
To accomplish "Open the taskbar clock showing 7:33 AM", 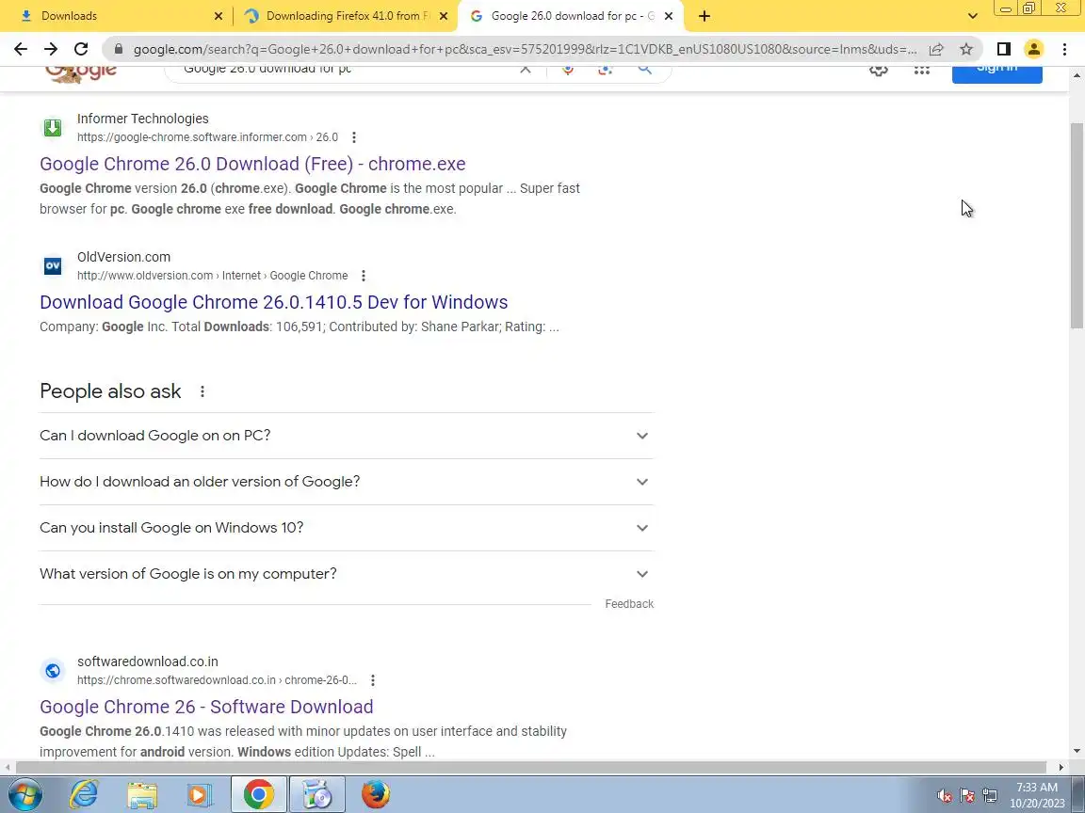I will pyautogui.click(x=1037, y=795).
